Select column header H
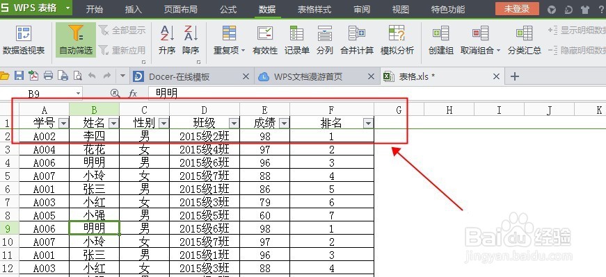 coord(449,110)
